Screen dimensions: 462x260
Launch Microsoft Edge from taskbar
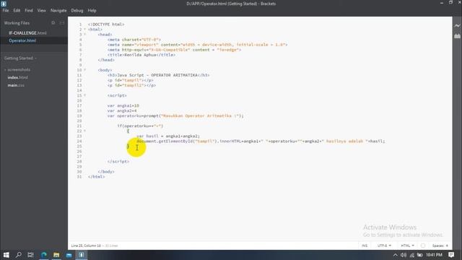(44, 255)
